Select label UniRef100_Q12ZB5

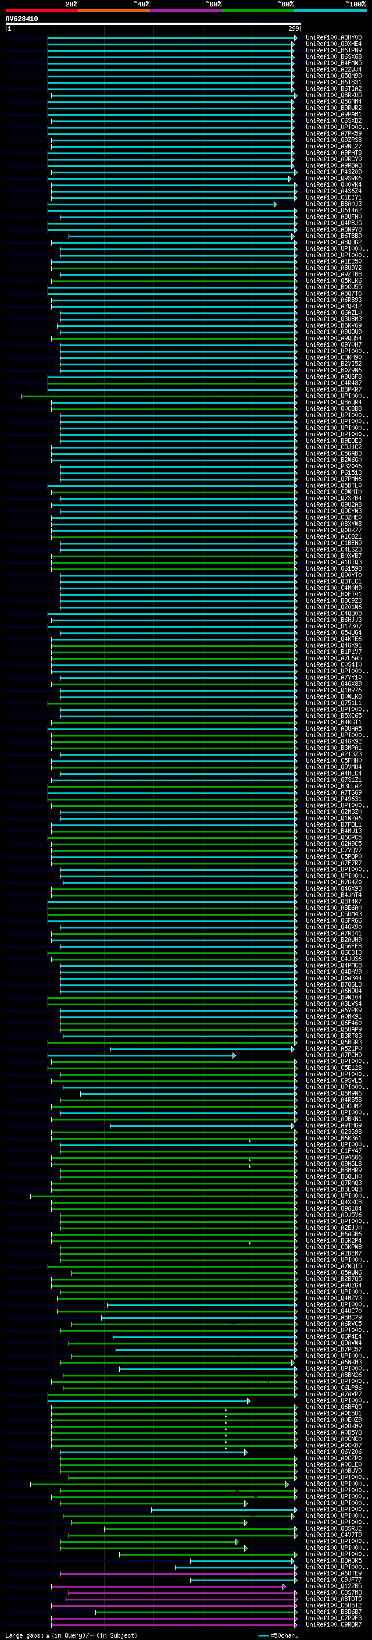coord(334,1586)
